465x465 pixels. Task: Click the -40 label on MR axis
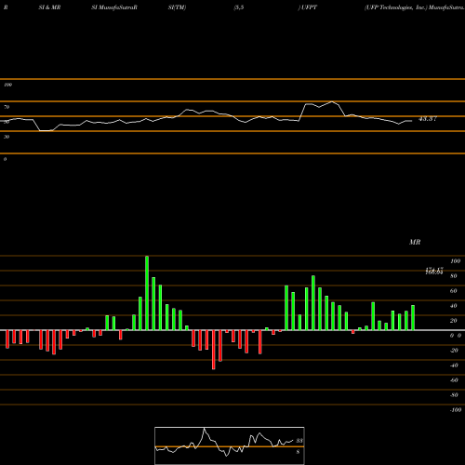[x=454, y=365]
